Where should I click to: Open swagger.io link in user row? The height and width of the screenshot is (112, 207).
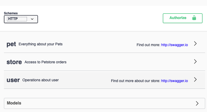[x=174, y=81]
